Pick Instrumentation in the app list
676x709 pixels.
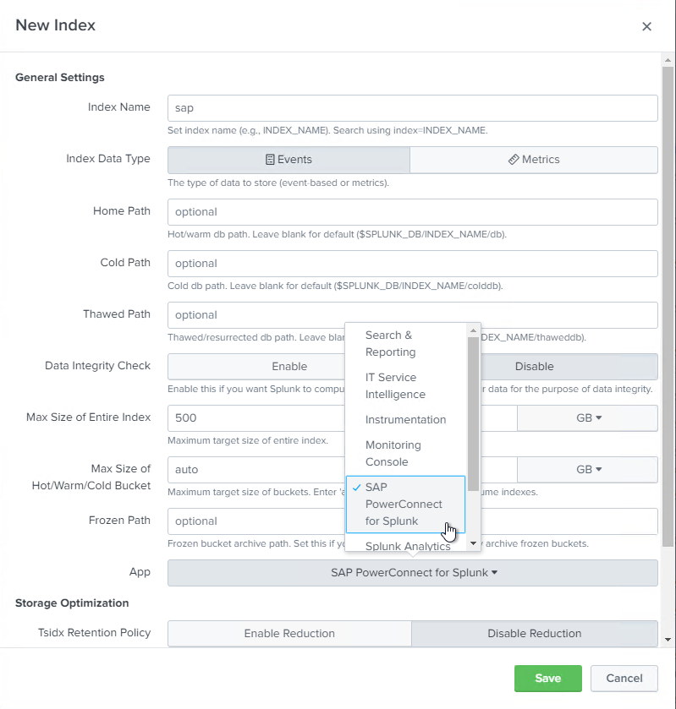[405, 420]
